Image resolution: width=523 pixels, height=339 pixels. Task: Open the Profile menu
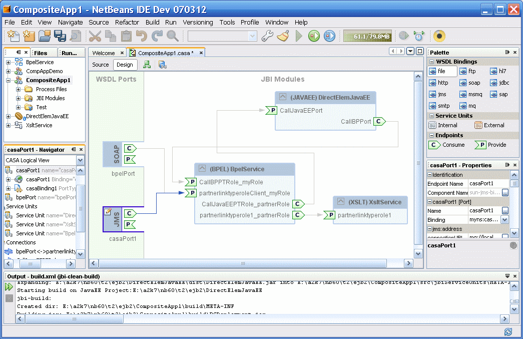tap(250, 23)
